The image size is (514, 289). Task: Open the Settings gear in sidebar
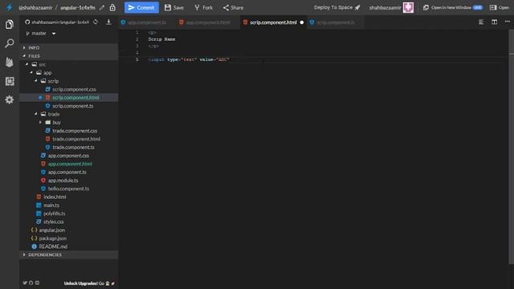10,100
